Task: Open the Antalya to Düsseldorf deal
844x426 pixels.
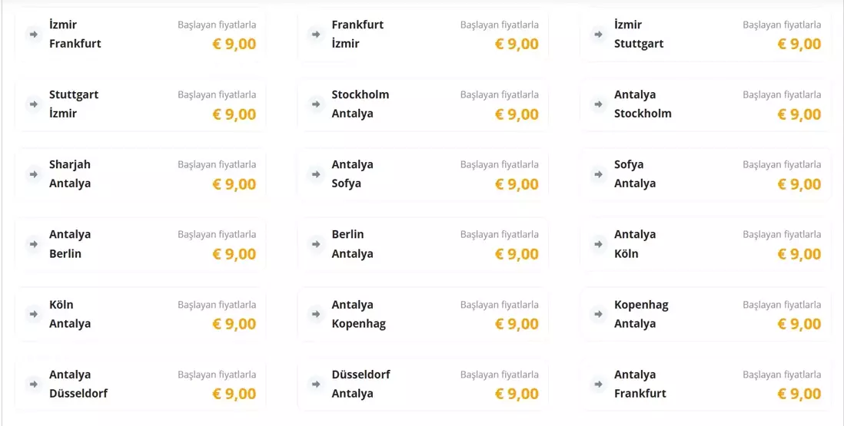Action: (140, 384)
